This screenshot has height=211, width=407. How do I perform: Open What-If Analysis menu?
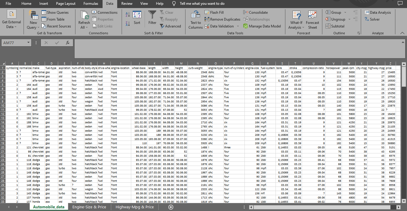coord(296,20)
